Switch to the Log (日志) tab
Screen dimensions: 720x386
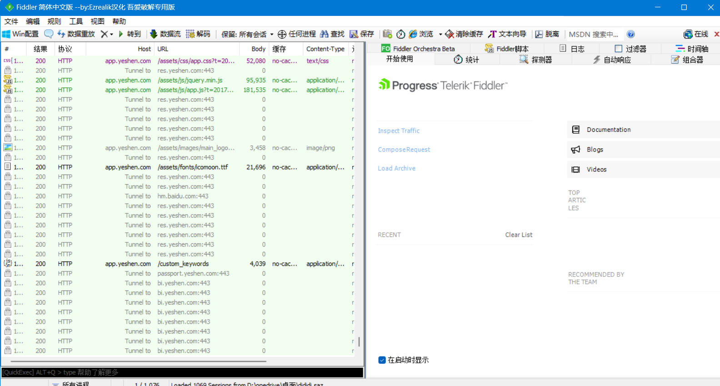(572, 49)
